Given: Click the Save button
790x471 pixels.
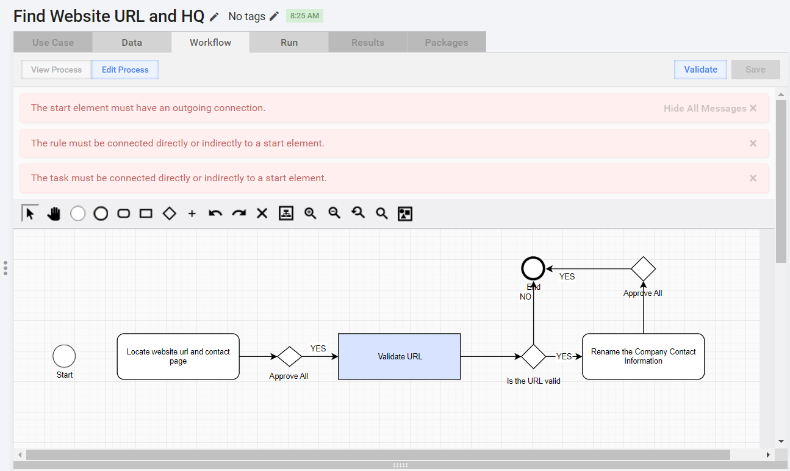Looking at the screenshot, I should coord(755,70).
